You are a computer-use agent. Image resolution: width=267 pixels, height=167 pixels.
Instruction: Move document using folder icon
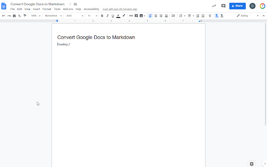[x=75, y=4]
